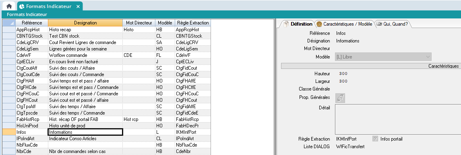Screen dimensions: 461x155
Task: Expand the Modèle dropdown
Action: pos(383,57)
